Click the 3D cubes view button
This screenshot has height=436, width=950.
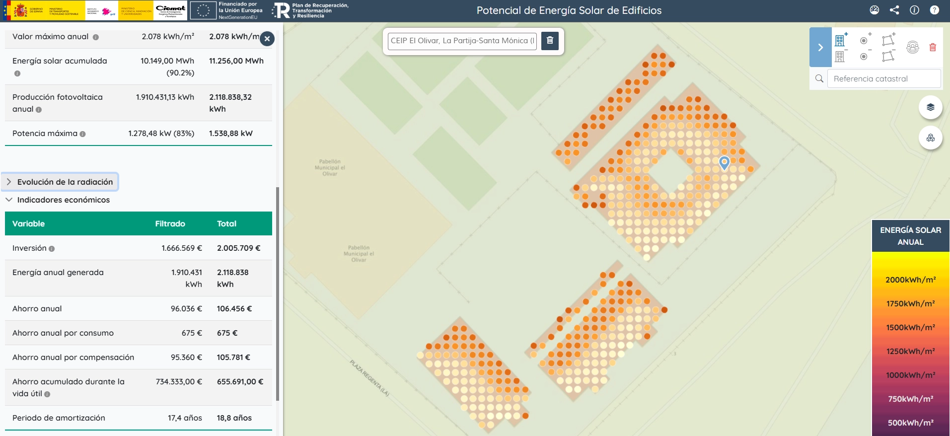pos(930,138)
